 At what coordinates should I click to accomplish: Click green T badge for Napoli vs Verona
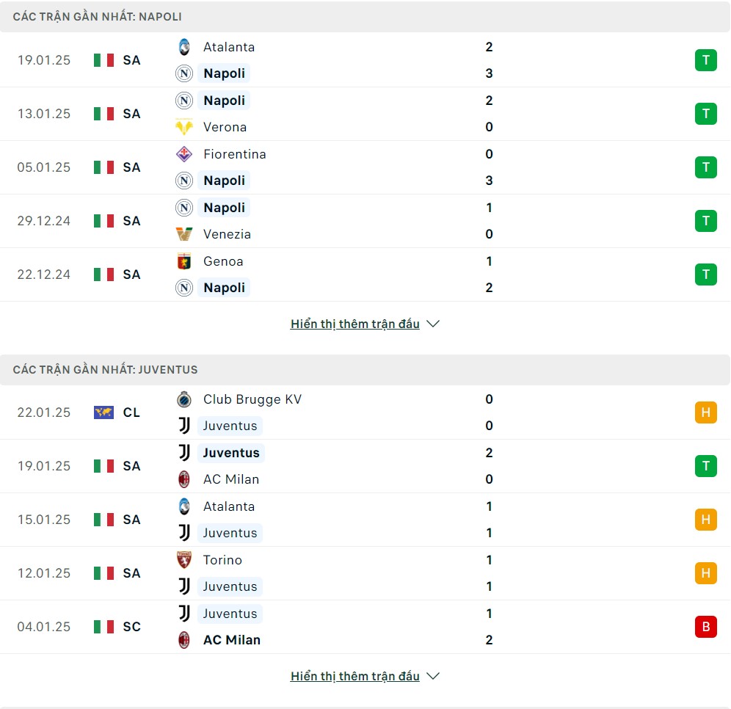[x=706, y=114]
